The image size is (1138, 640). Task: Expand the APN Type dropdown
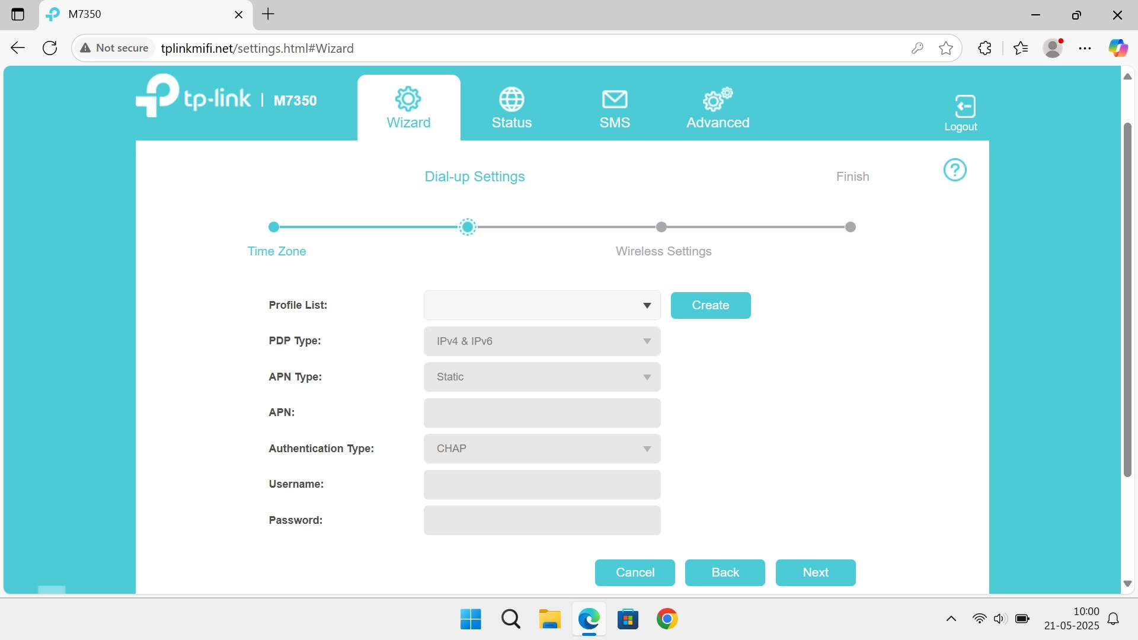point(542,377)
